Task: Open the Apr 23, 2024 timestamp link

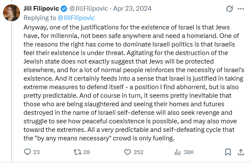Action: coord(132,9)
